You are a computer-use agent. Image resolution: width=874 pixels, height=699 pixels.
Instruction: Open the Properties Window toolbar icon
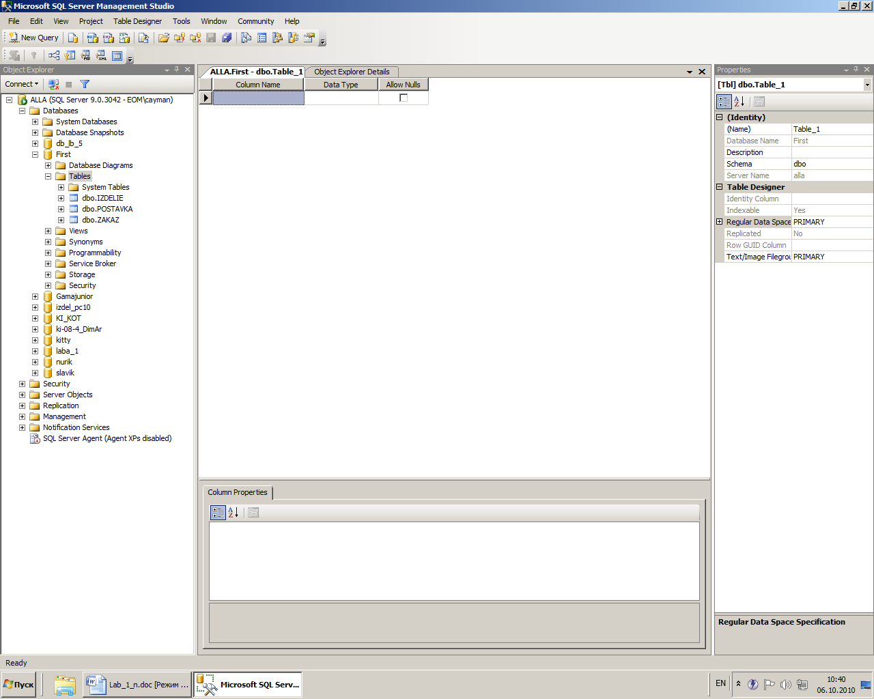click(309, 38)
